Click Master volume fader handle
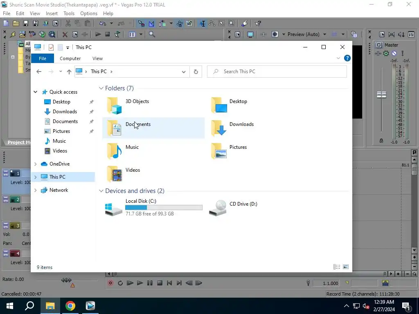The width and height of the screenshot is (419, 314). [381, 94]
